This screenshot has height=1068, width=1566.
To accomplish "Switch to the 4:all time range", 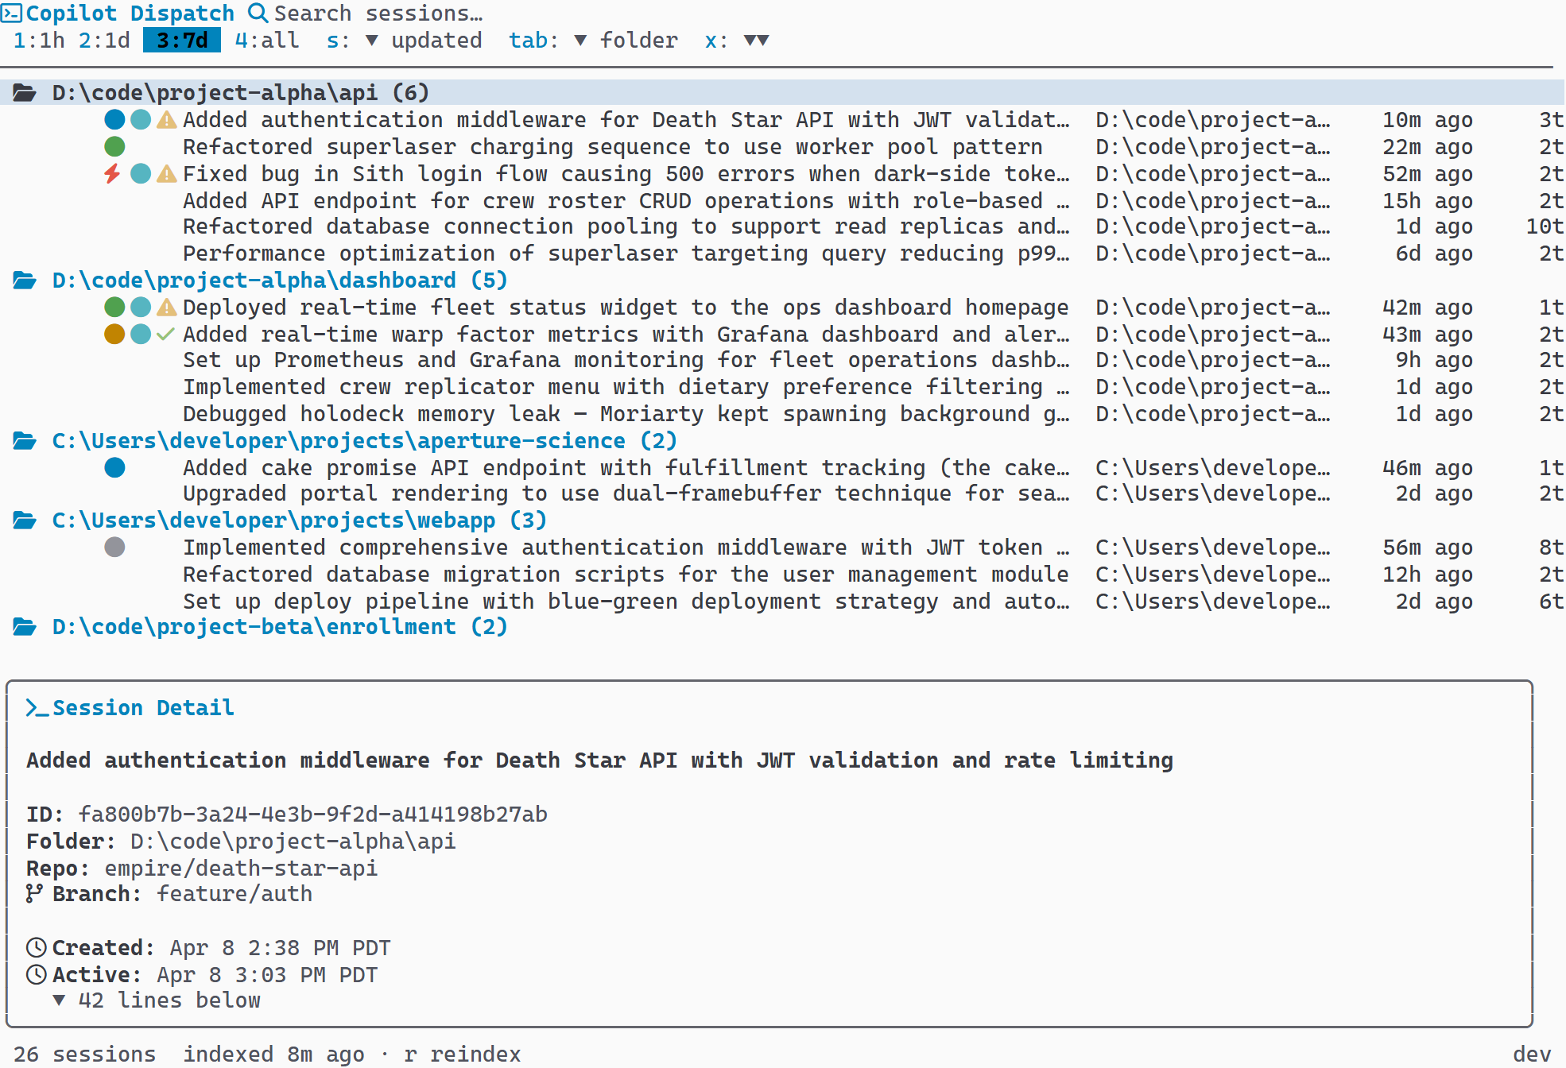I will pyautogui.click(x=267, y=41).
